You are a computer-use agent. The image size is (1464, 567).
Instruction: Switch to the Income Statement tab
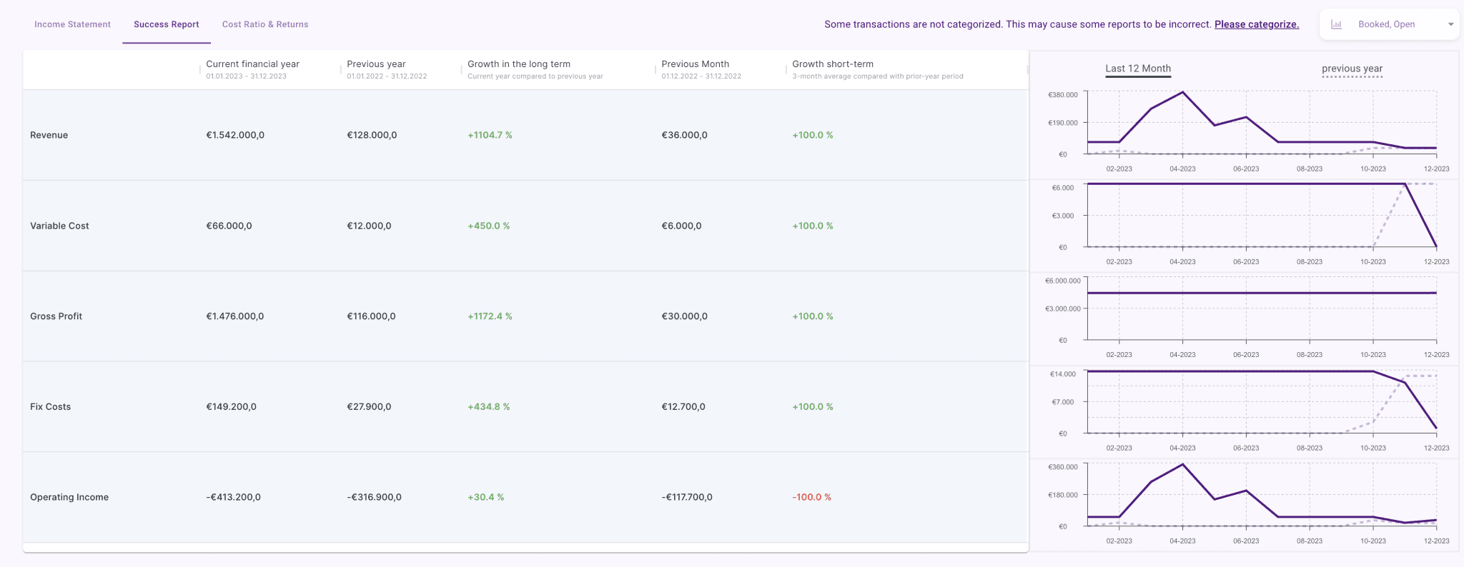click(72, 24)
